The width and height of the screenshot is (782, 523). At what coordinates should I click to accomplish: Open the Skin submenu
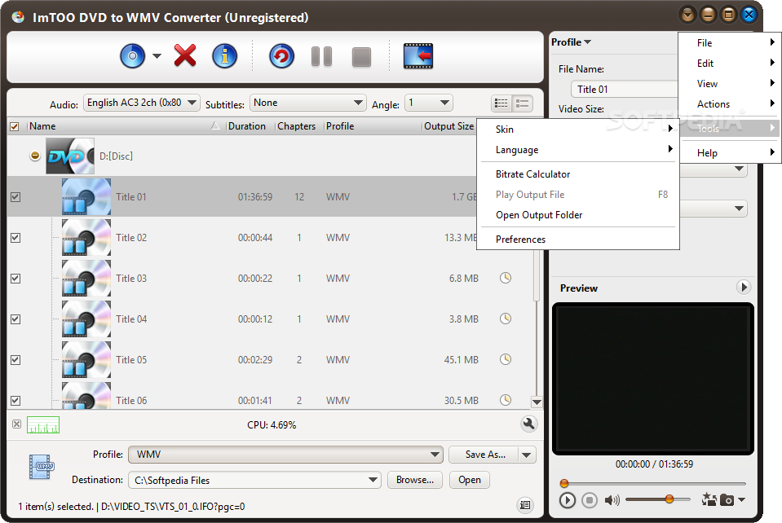(x=578, y=130)
